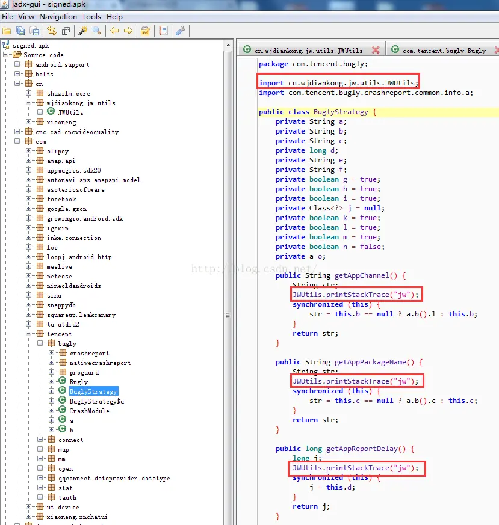Click 'getAppPackageName' in the code
Viewport: 499px width, 525px height.
[370, 362]
